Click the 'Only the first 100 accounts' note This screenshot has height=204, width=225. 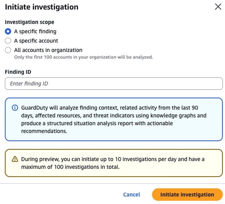83,57
